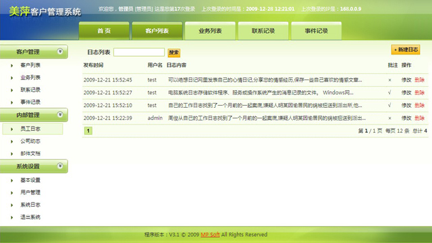The height and width of the screenshot is (243, 432).
Task: Click the √ annotation mark in 15:52:27 row
Action: pos(389,93)
